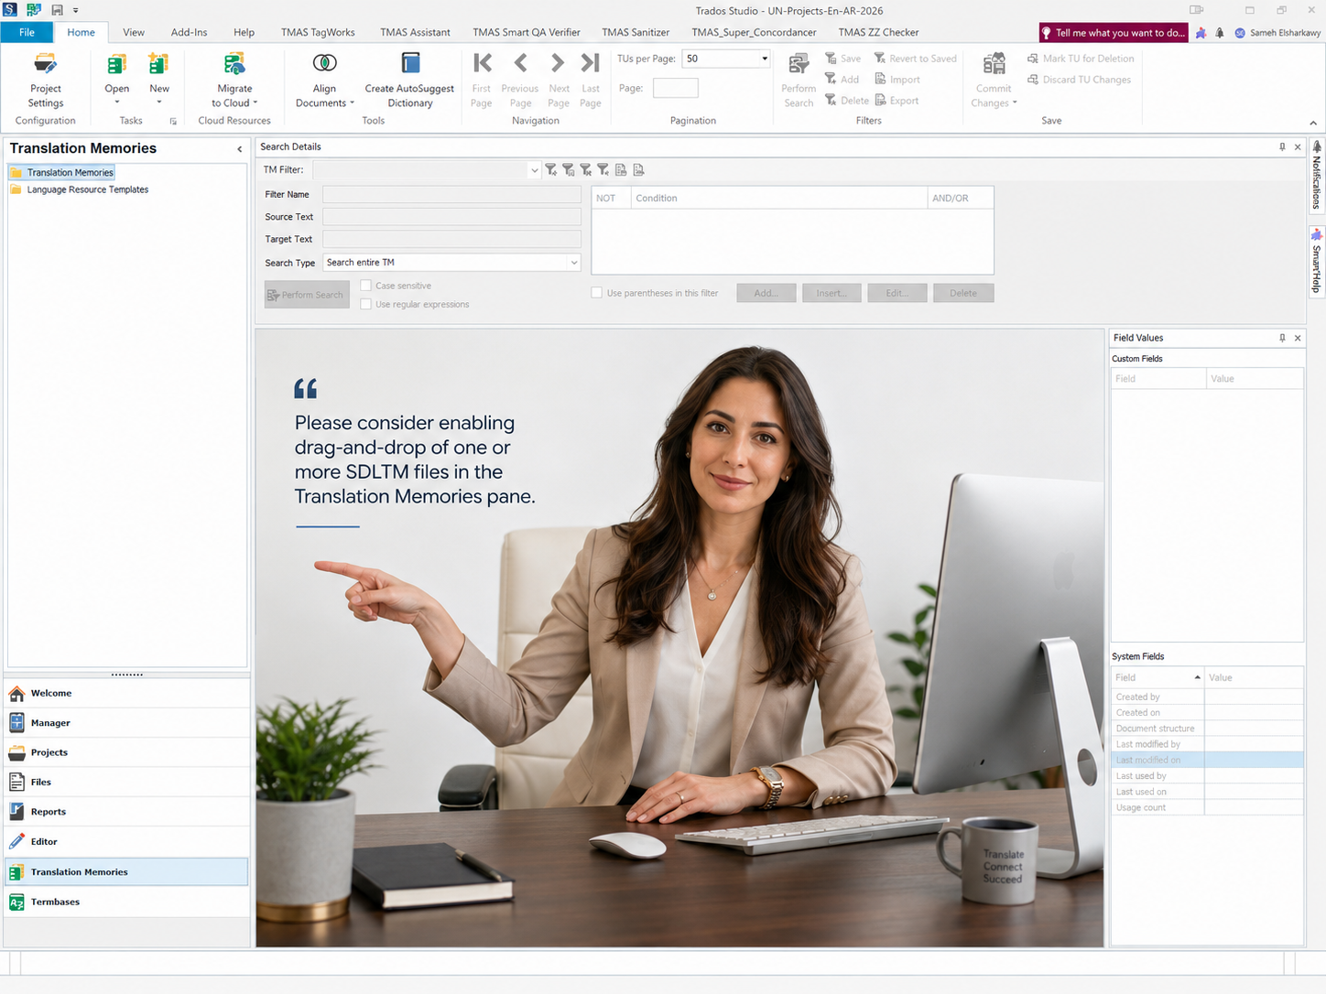Click the Add... condition button

[x=766, y=293]
